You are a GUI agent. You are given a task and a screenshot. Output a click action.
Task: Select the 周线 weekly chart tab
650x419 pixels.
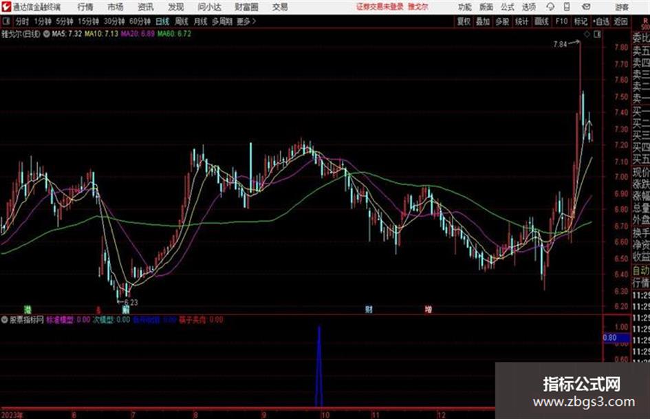[182, 21]
